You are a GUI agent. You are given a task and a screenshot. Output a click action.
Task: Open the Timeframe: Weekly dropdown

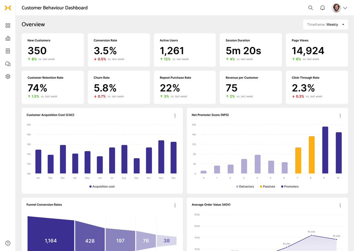coord(325,25)
